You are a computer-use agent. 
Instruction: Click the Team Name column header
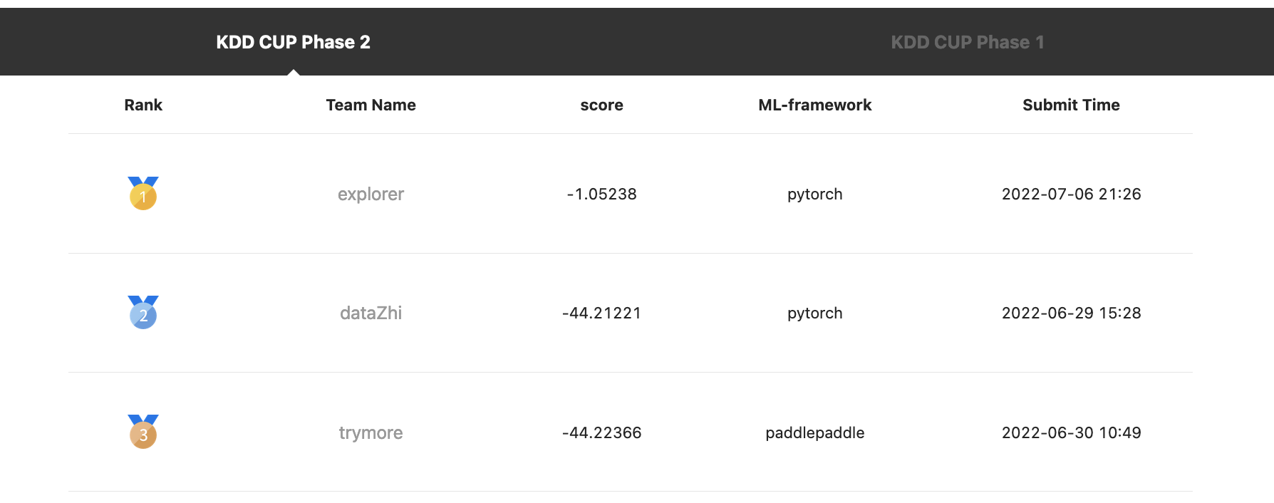pos(371,105)
